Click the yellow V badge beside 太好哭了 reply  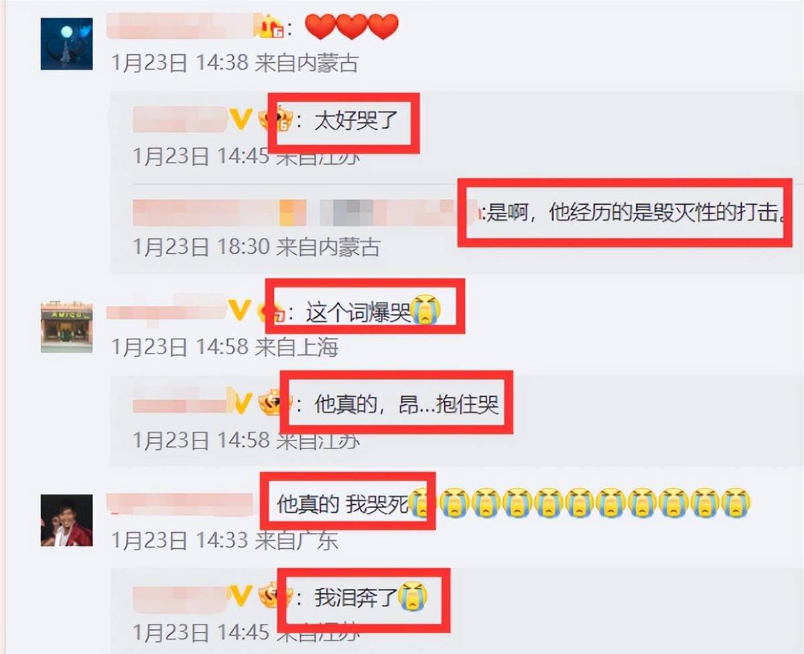241,120
